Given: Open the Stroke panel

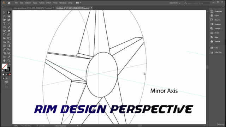Looking at the screenshot, I should coord(215,33).
